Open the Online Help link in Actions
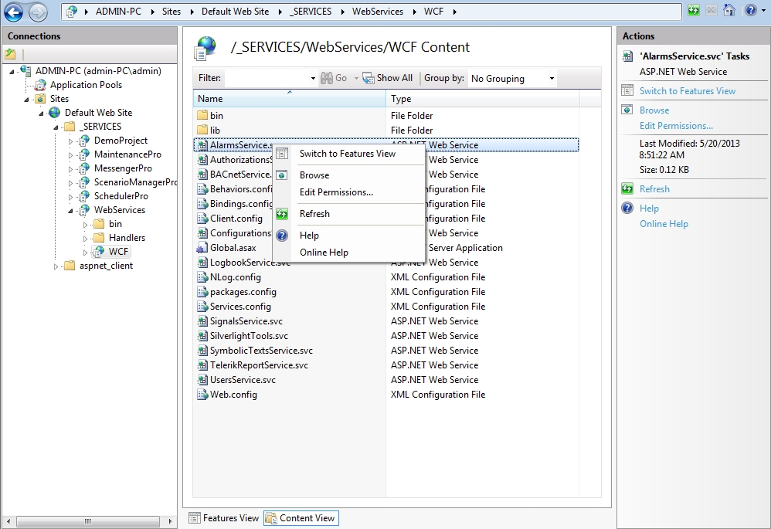The width and height of the screenshot is (771, 529). click(663, 224)
